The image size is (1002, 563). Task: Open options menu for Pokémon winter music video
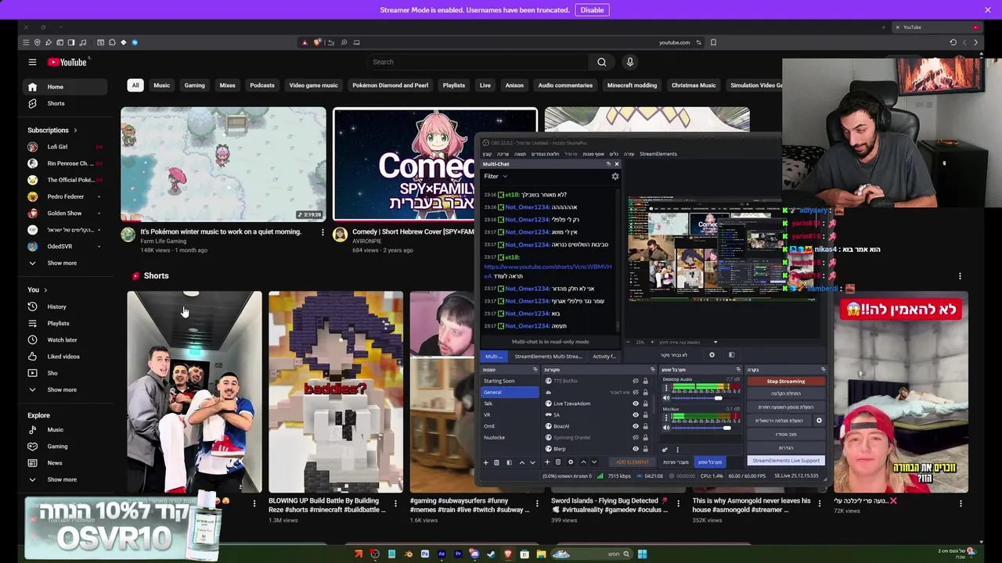pyautogui.click(x=322, y=232)
